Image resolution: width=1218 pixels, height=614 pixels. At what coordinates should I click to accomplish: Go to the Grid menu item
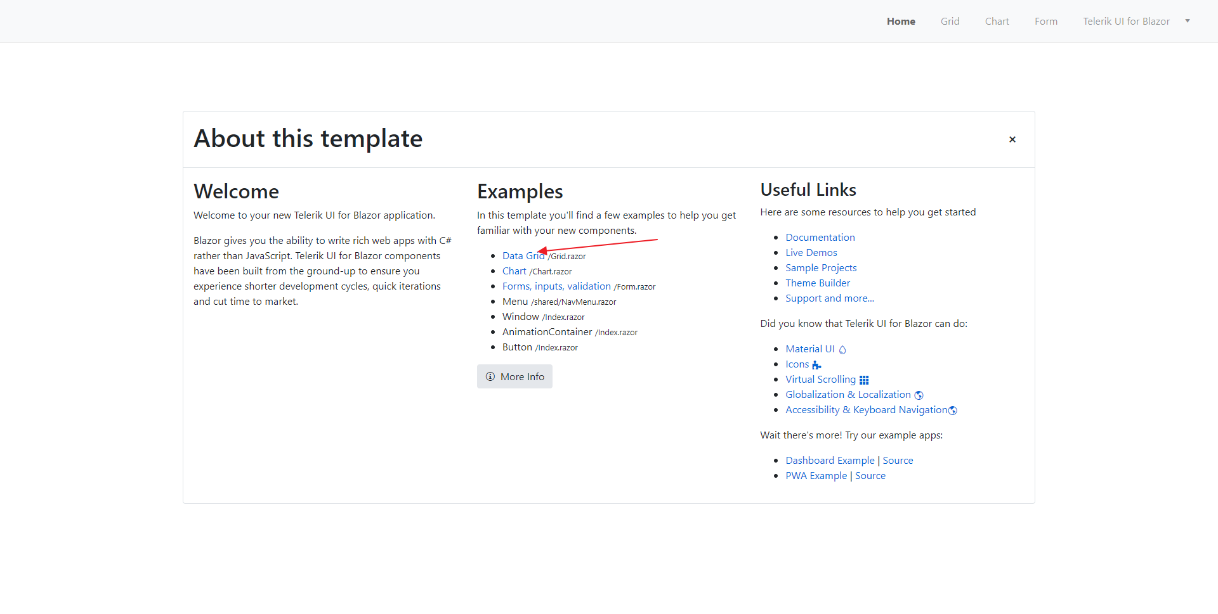point(950,22)
